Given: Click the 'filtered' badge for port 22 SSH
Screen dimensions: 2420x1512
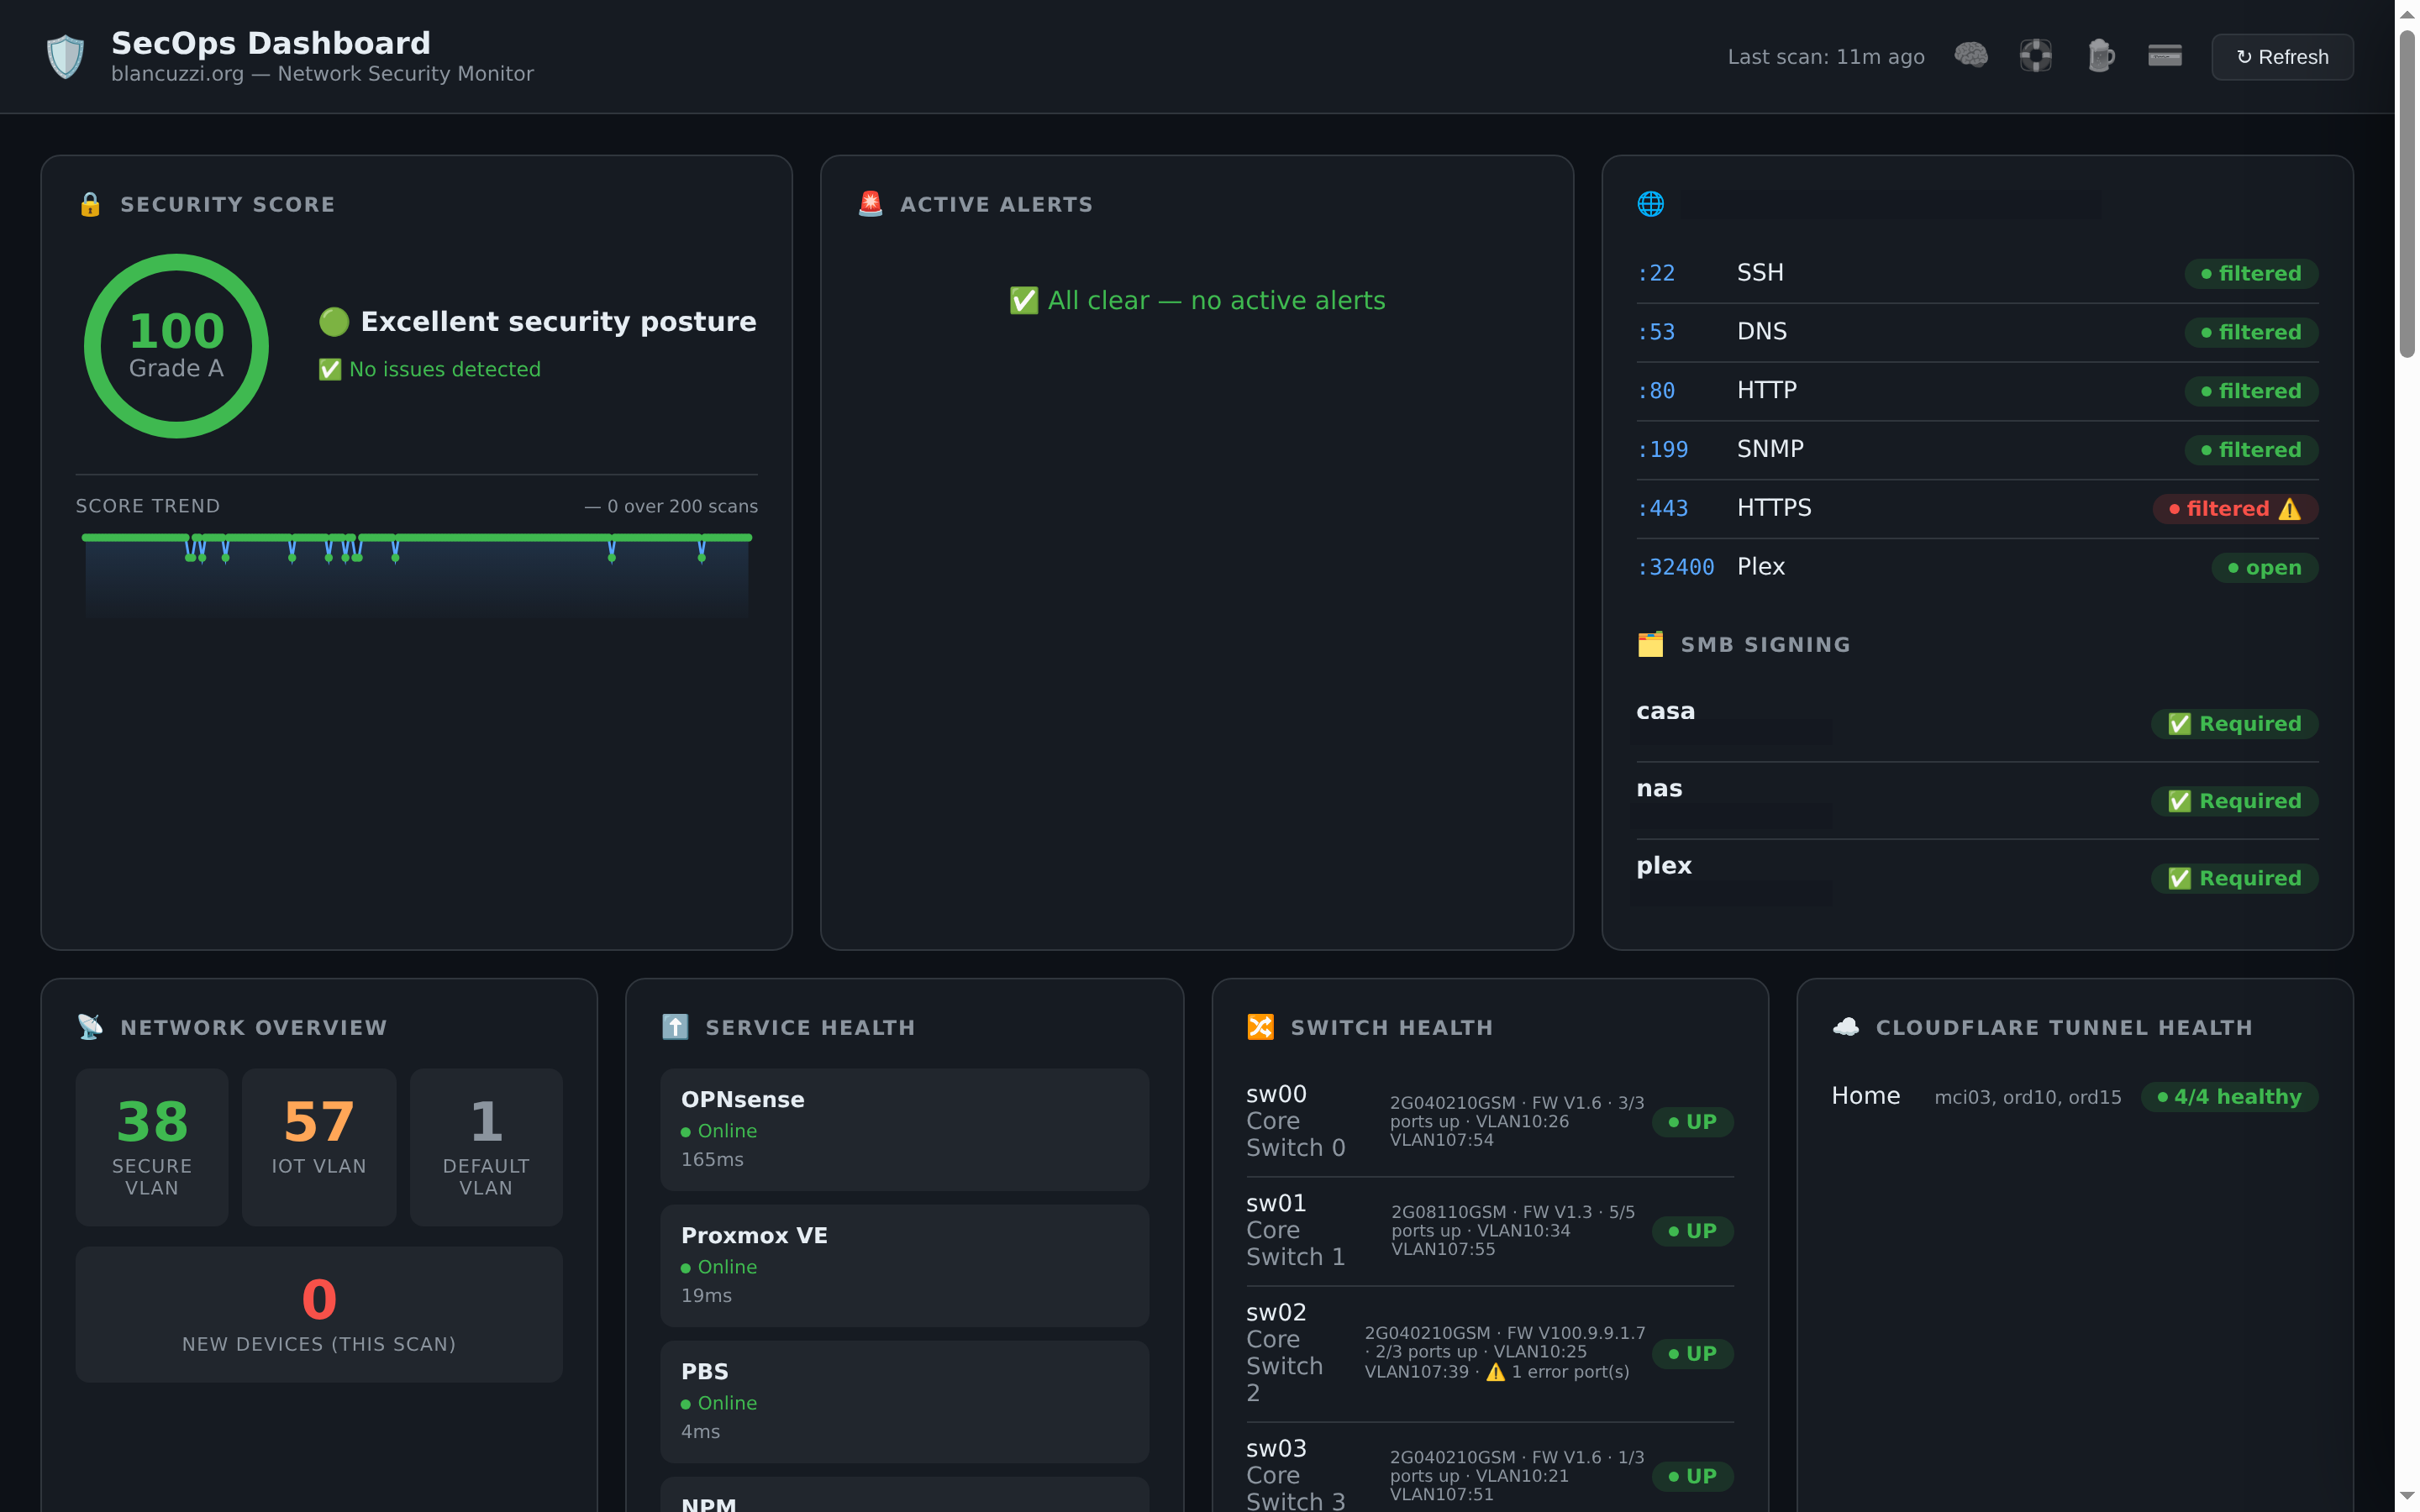Looking at the screenshot, I should pyautogui.click(x=2251, y=273).
